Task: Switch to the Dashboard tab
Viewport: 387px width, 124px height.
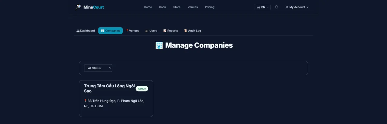Action: tap(86, 31)
